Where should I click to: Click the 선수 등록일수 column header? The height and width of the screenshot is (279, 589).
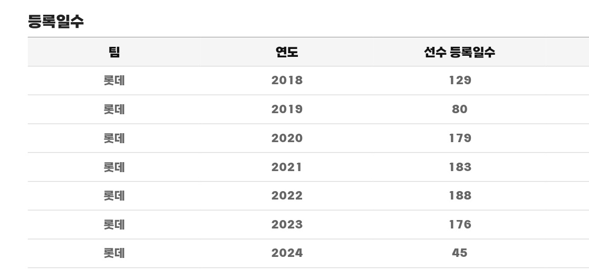(x=459, y=52)
